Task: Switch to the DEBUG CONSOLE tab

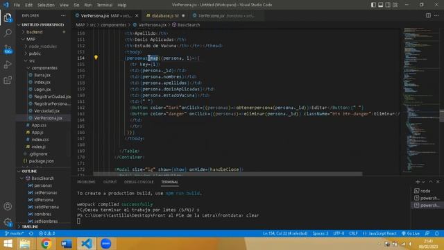Action: click(139, 182)
